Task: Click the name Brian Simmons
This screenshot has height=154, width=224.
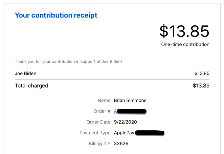Action: (130, 100)
